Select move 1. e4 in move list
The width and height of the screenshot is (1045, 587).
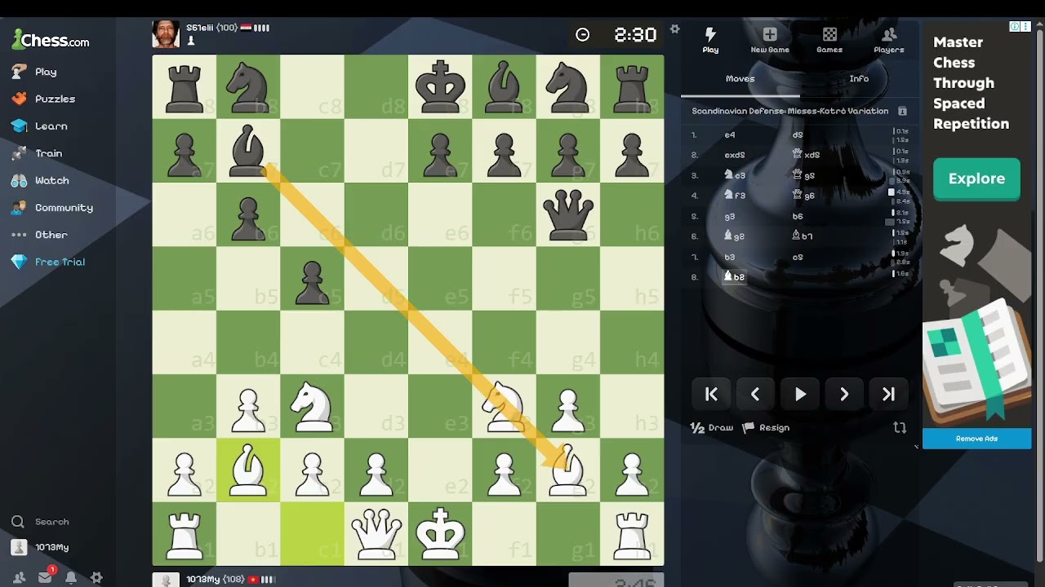coord(730,135)
